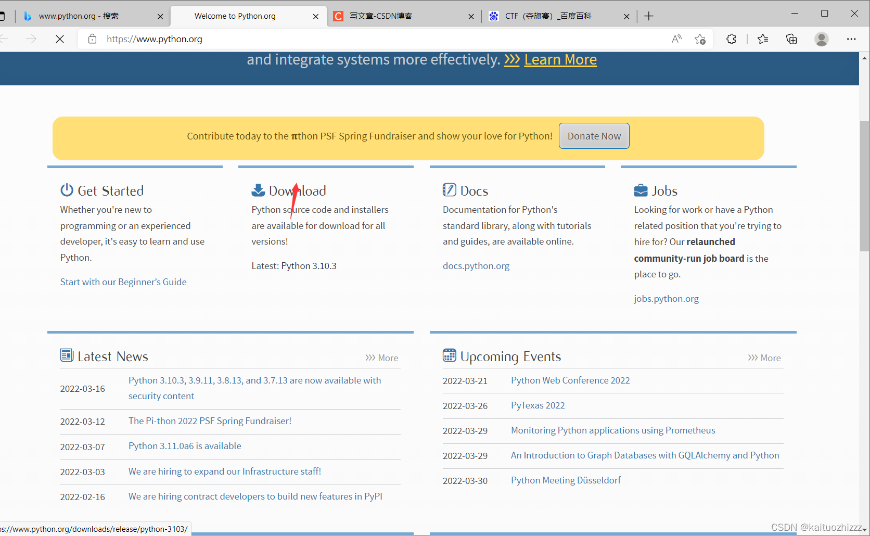The height and width of the screenshot is (536, 870).
Task: Open Start with our Beginner's Guide link
Action: pyautogui.click(x=123, y=282)
